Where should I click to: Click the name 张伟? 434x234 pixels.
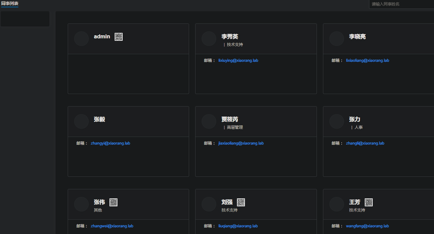99,202
